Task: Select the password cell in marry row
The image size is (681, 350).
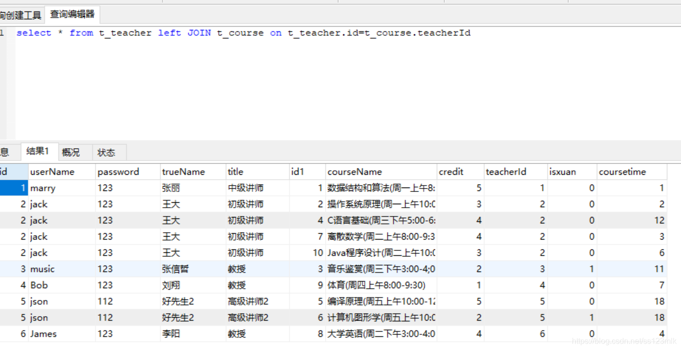Action: coord(127,188)
